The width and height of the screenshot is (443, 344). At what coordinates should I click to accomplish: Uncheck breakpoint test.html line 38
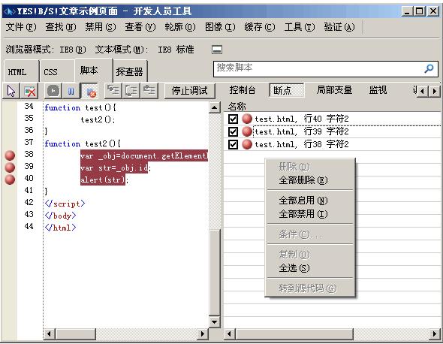pyautogui.click(x=233, y=145)
